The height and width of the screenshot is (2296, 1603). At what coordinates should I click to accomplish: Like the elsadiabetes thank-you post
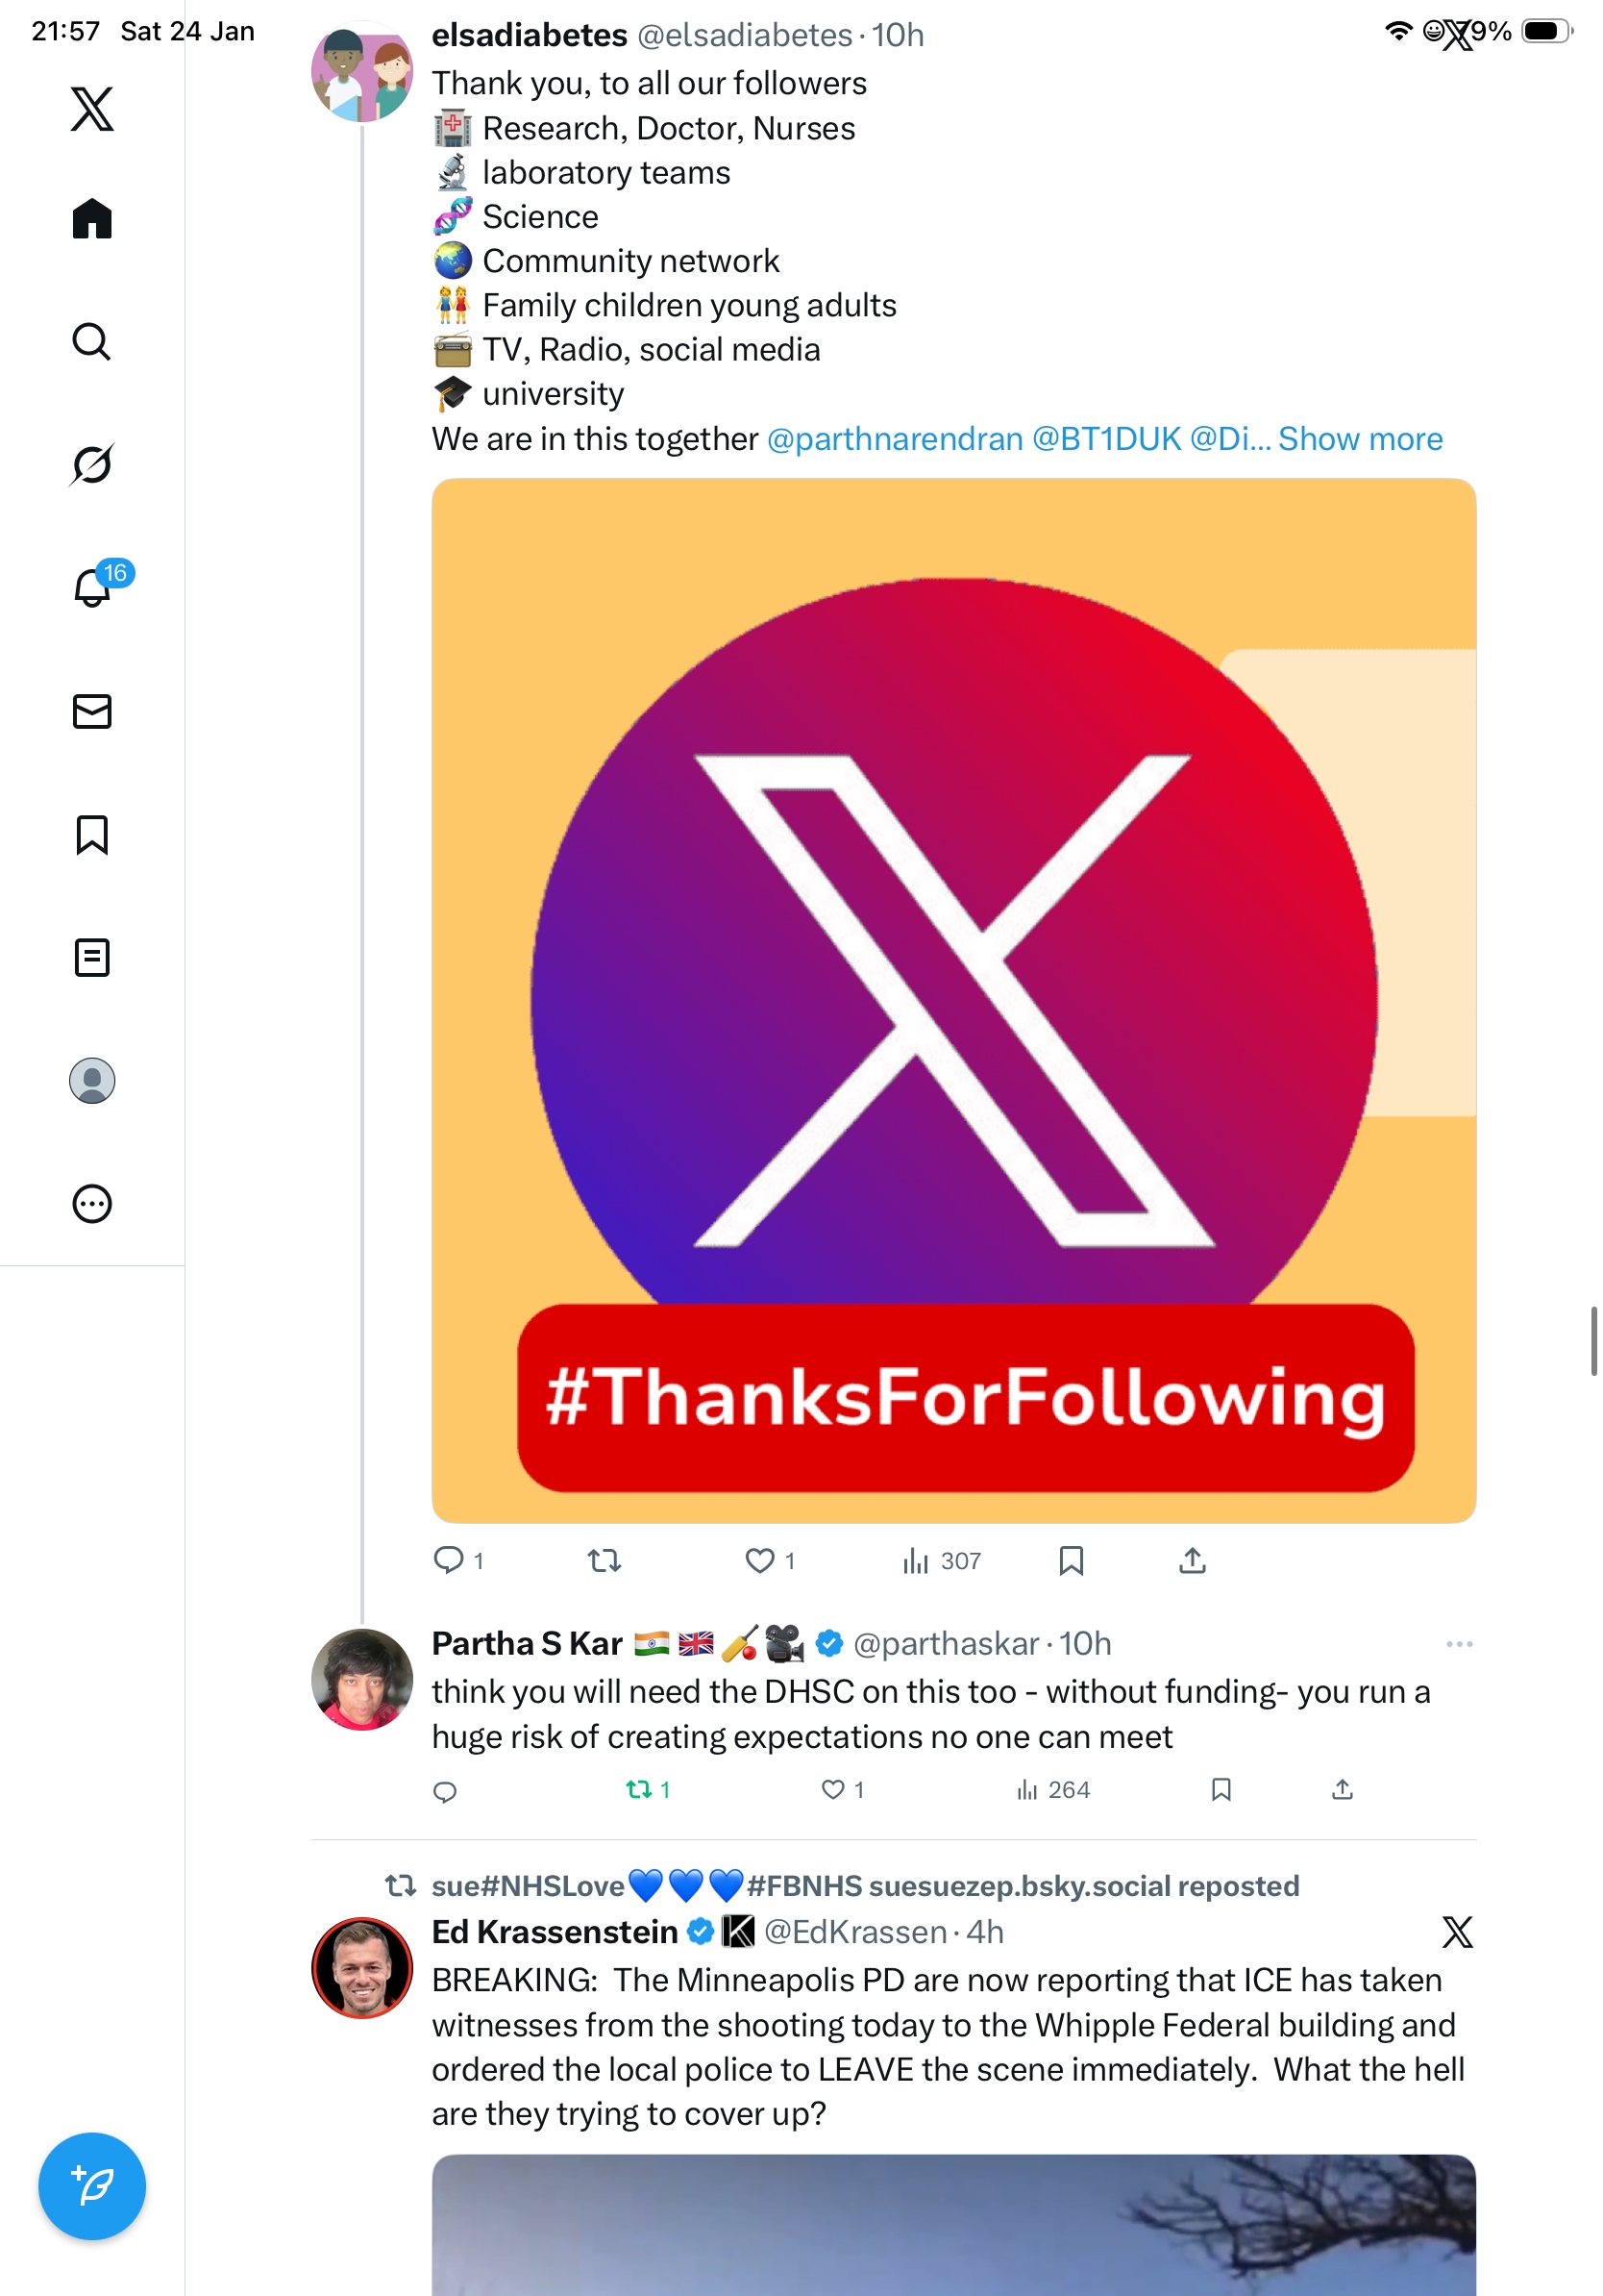760,1560
